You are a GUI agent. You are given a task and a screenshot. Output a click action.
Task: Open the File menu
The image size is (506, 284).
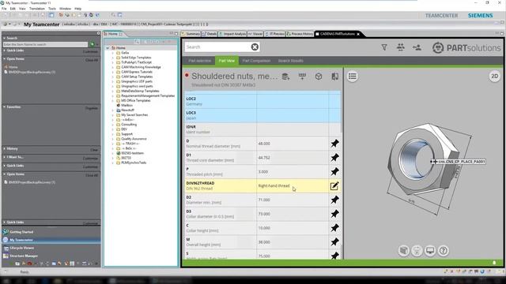[4, 9]
